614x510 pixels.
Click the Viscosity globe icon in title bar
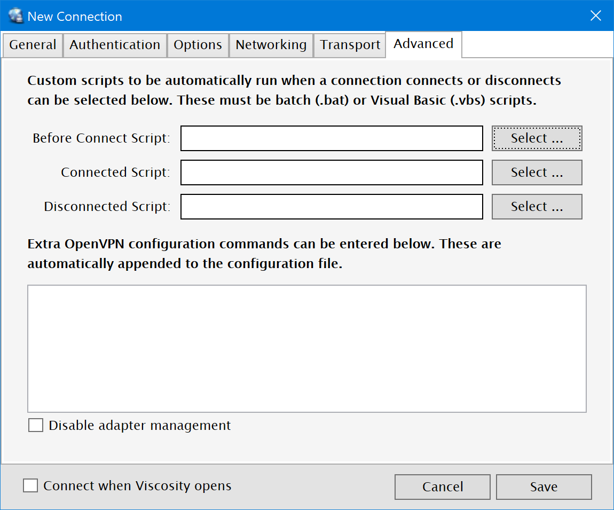[x=16, y=16]
